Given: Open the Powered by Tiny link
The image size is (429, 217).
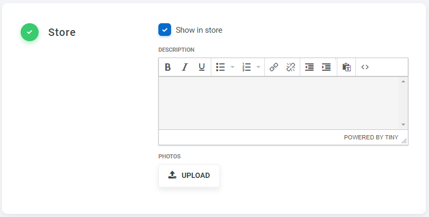Looking at the screenshot, I should click(371, 137).
